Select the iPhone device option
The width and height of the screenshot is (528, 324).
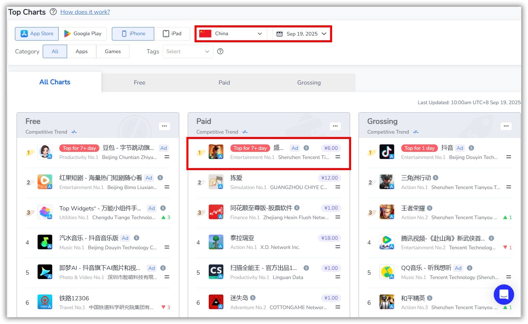click(133, 33)
